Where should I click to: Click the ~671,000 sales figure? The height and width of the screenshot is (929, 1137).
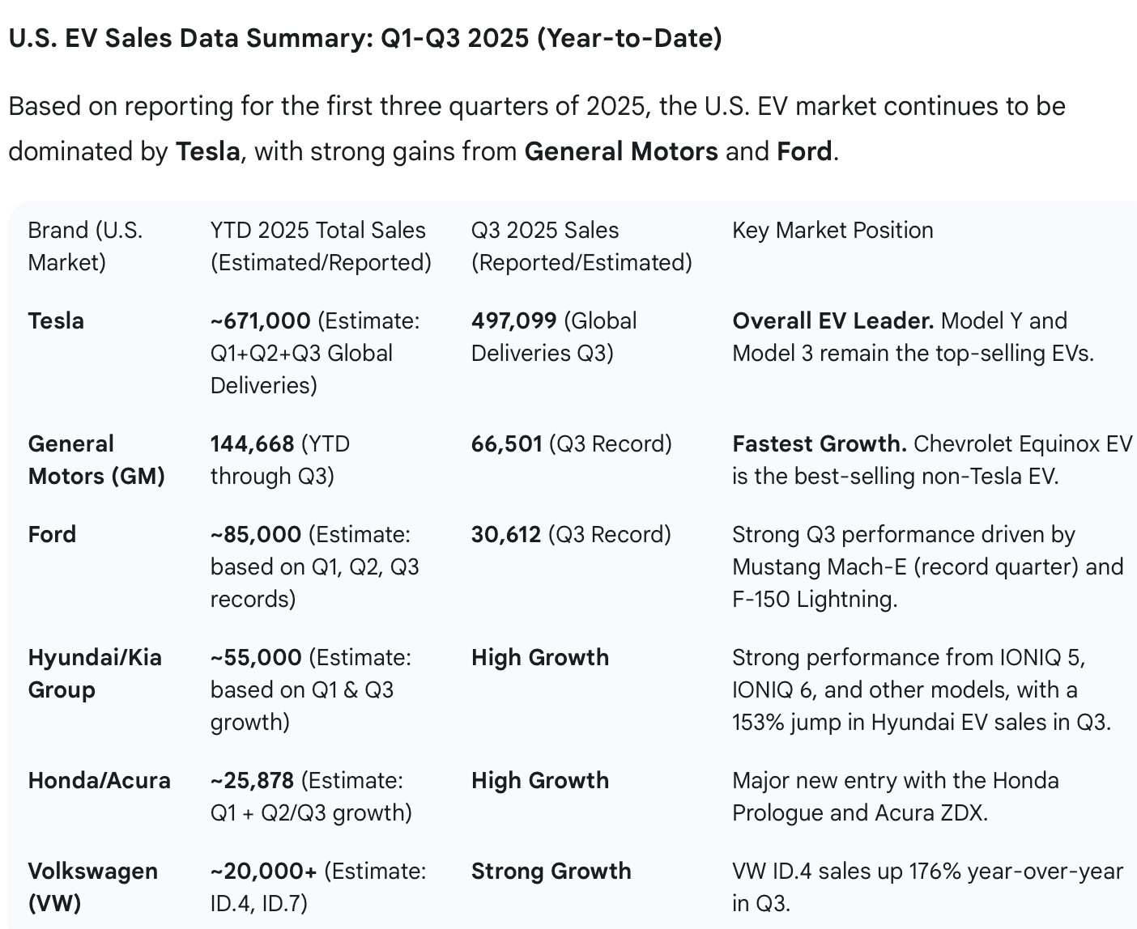pos(260,321)
